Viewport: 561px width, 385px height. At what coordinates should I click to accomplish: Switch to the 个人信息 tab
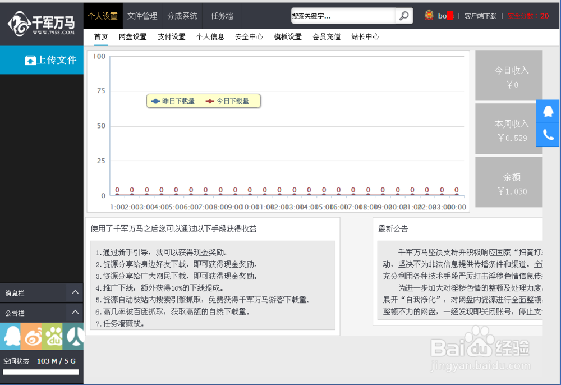click(210, 37)
